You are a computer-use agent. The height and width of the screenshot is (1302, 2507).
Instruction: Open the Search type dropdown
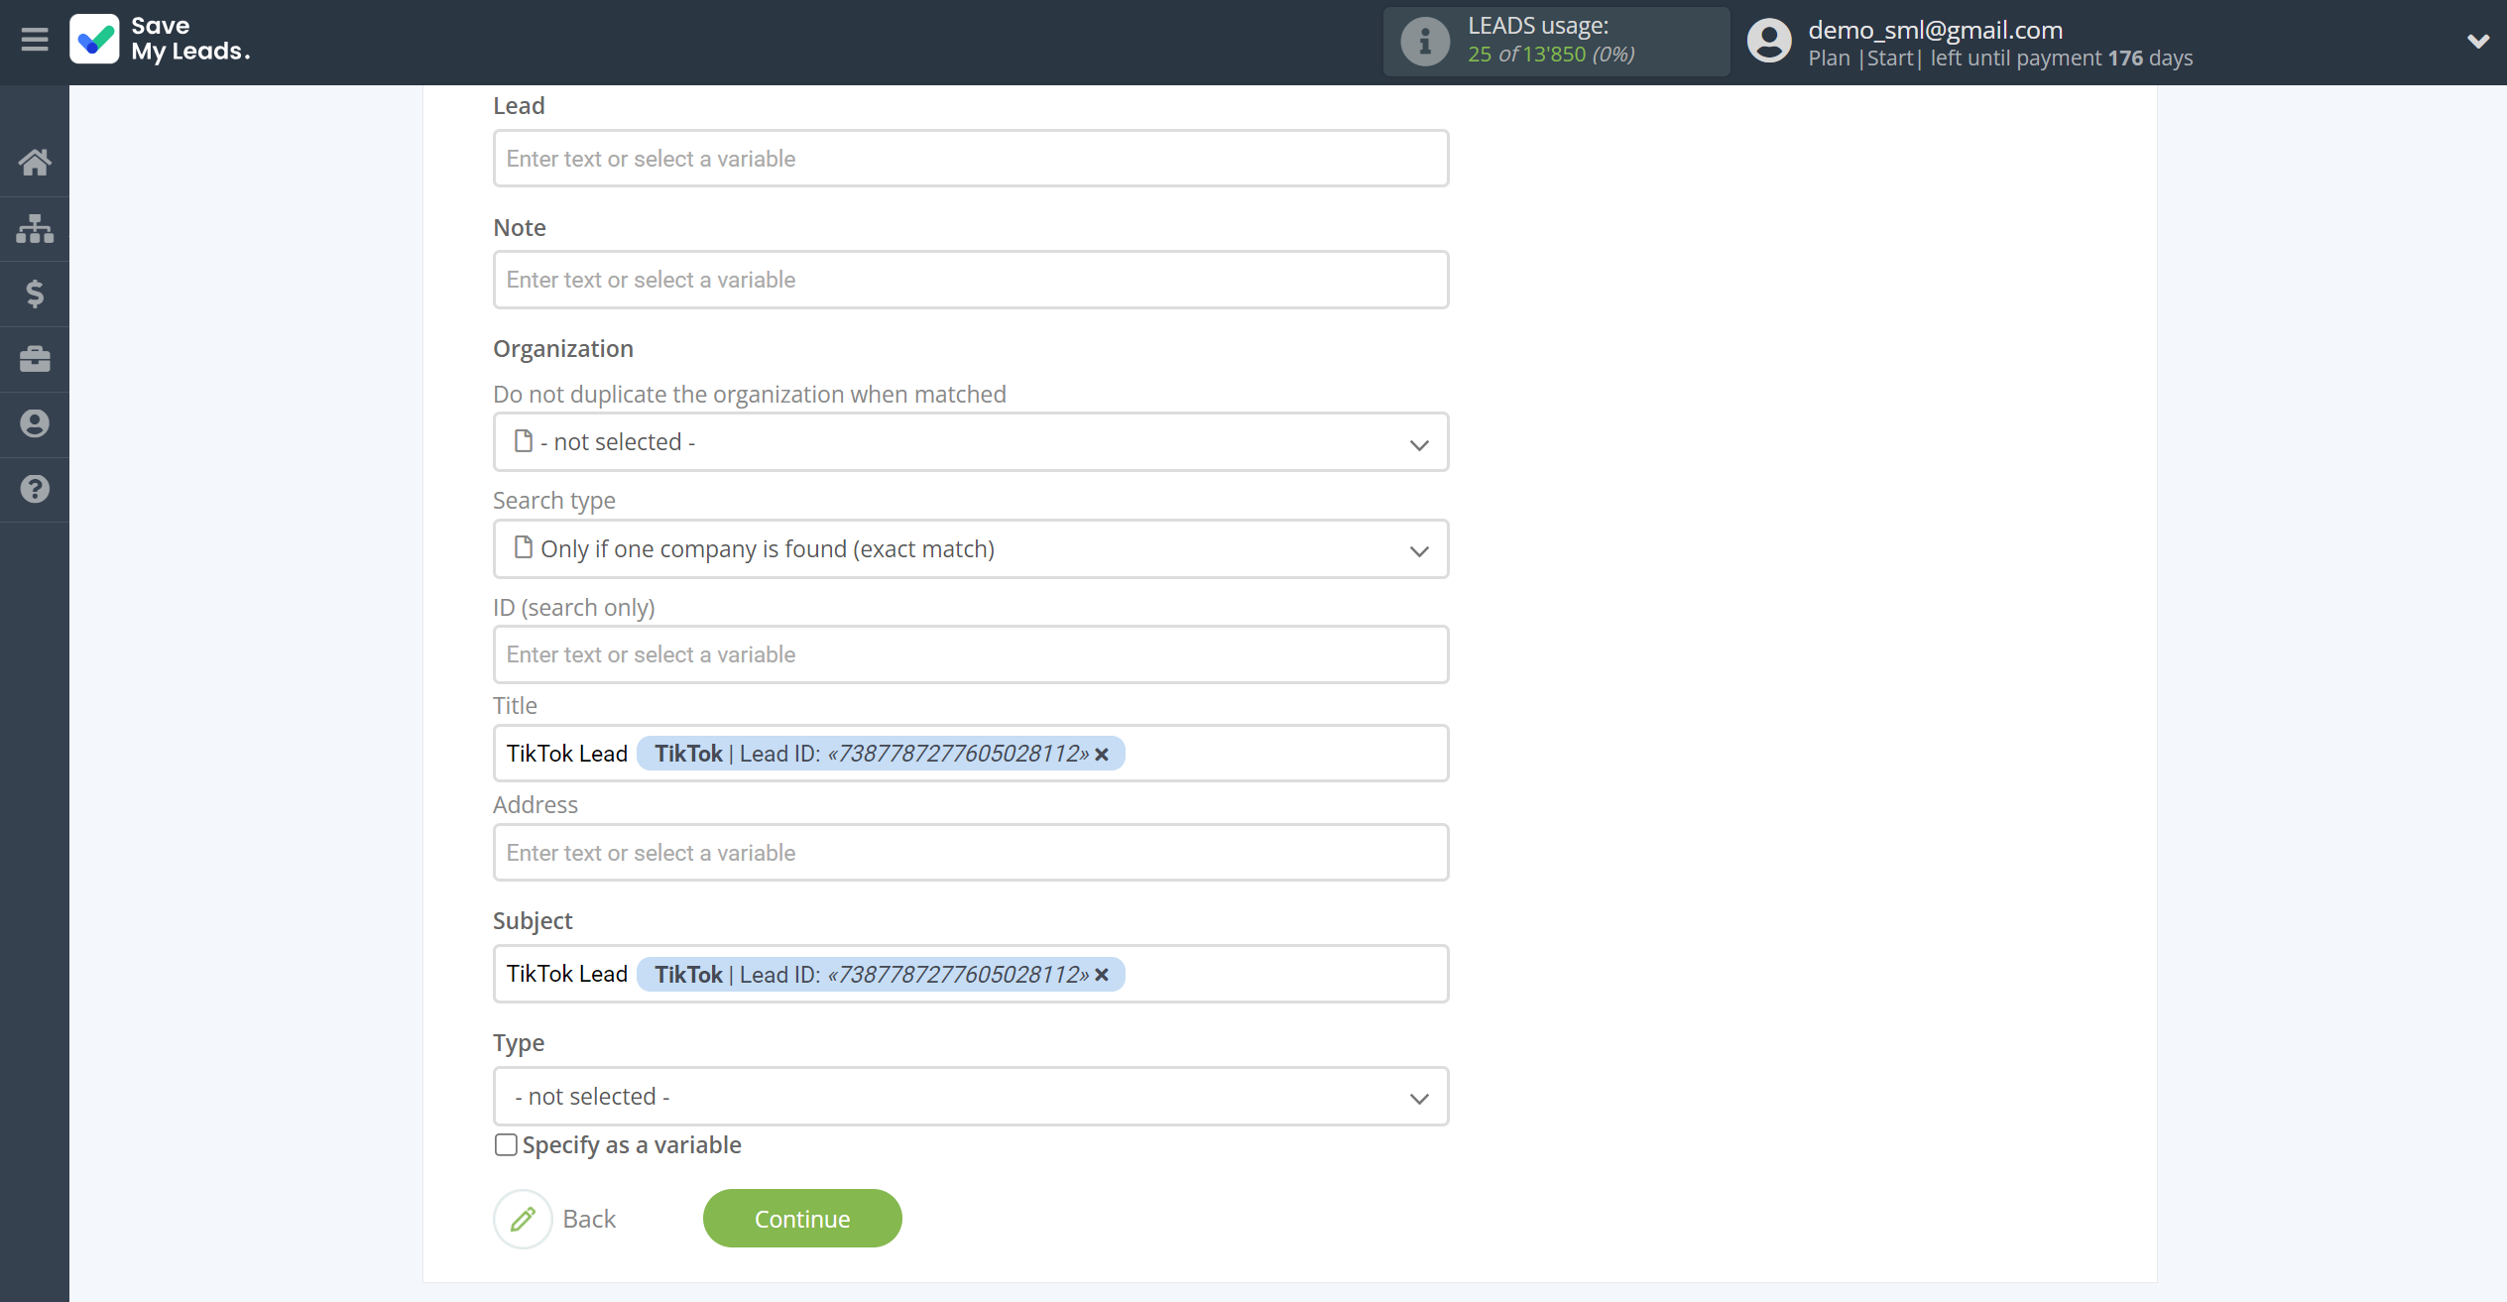971,549
